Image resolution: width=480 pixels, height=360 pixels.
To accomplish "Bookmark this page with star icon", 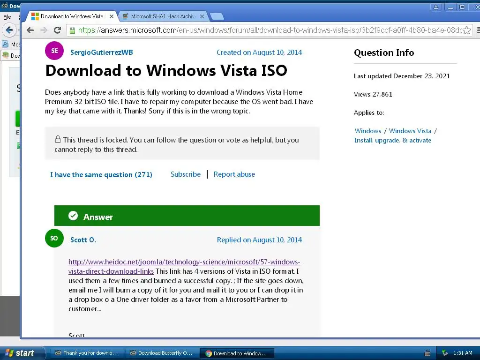I will pos(466,30).
